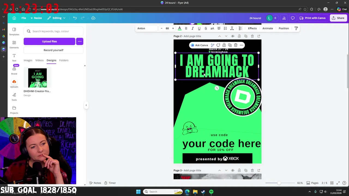Click the font size 88 field
349x196 pixels.
[167, 28]
